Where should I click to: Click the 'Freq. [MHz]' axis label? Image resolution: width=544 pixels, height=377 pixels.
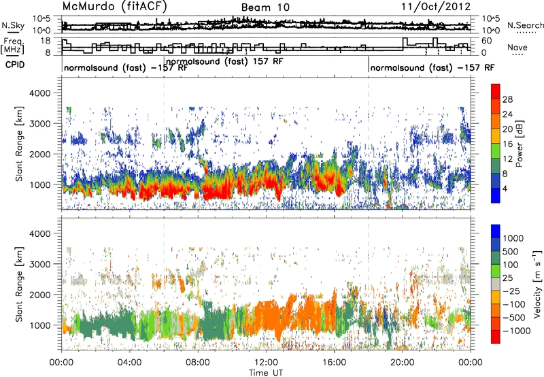14,46
